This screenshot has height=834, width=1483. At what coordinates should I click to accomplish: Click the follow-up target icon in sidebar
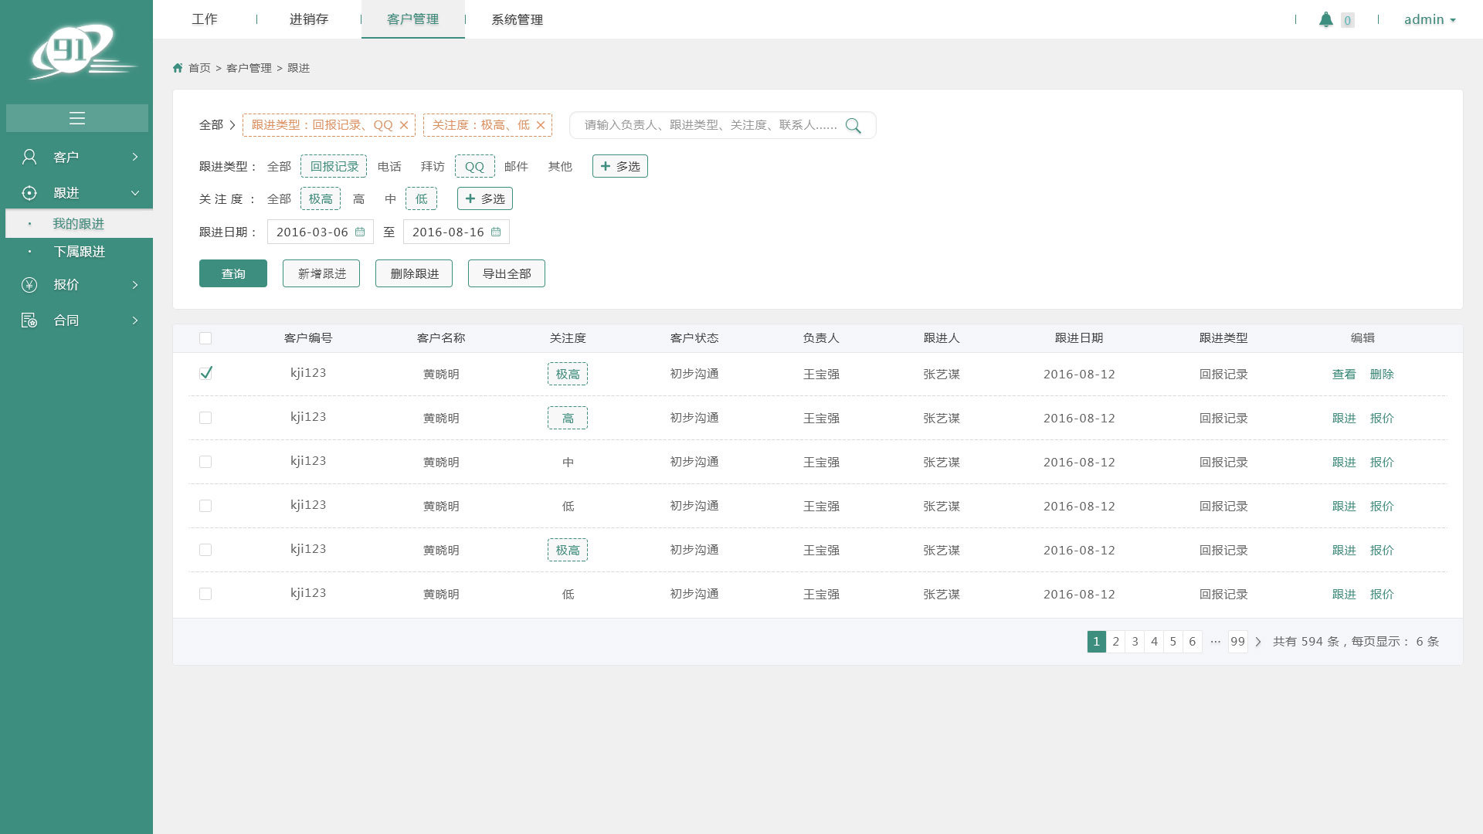pos(29,193)
